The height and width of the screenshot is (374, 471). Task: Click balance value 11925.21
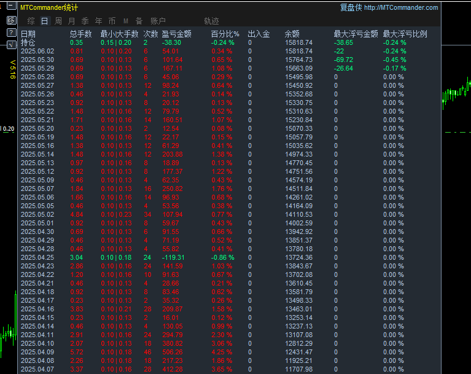299,360
